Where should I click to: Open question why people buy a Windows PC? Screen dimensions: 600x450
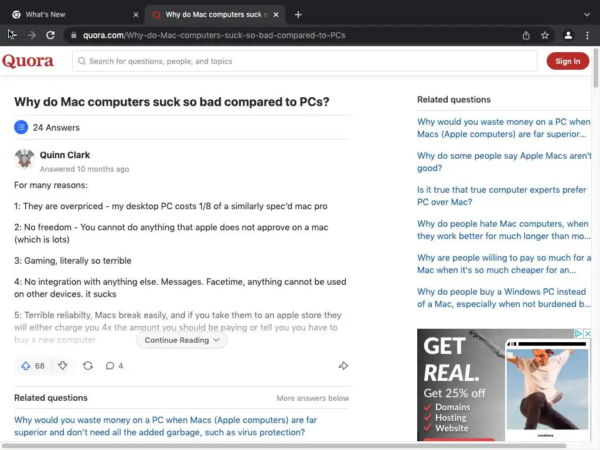tap(503, 298)
